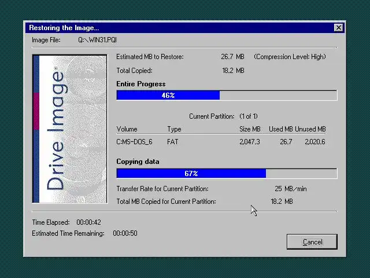Click the Volume column header
This screenshot has width=370, height=278.
point(127,129)
